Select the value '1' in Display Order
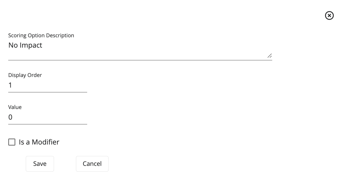Image resolution: width=341 pixels, height=179 pixels. (x=10, y=85)
